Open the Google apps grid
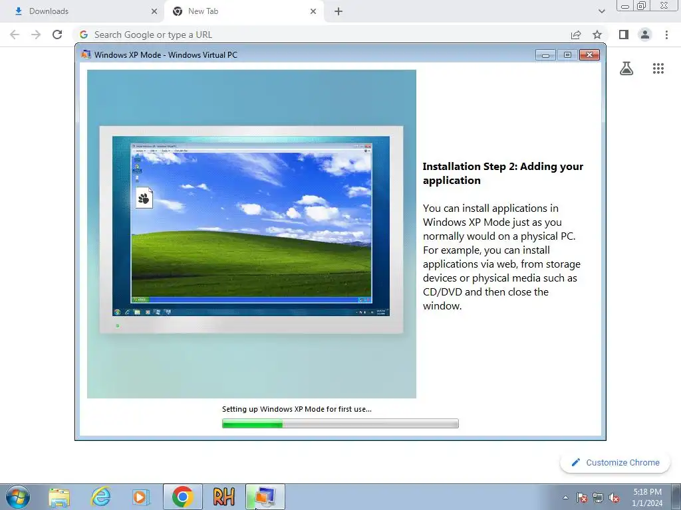This screenshot has height=510, width=681. pyautogui.click(x=658, y=68)
